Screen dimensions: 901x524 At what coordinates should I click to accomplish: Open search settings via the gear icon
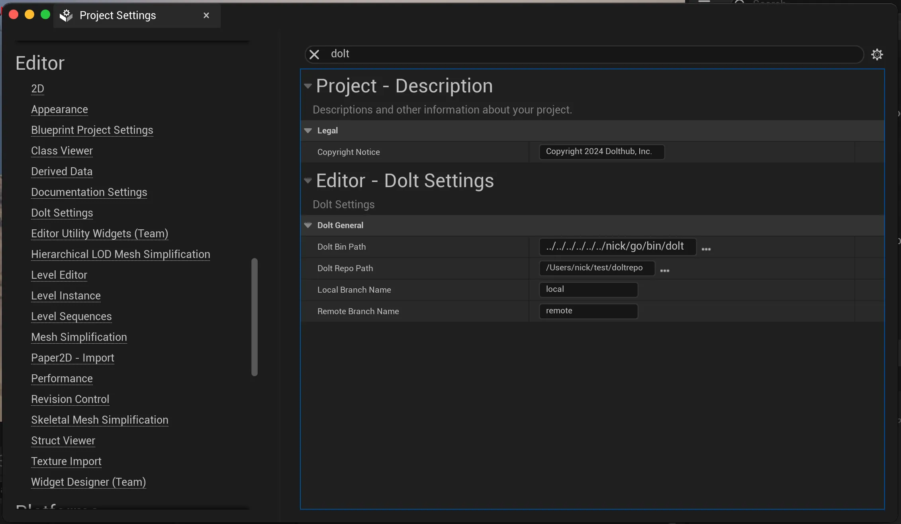[x=877, y=54]
